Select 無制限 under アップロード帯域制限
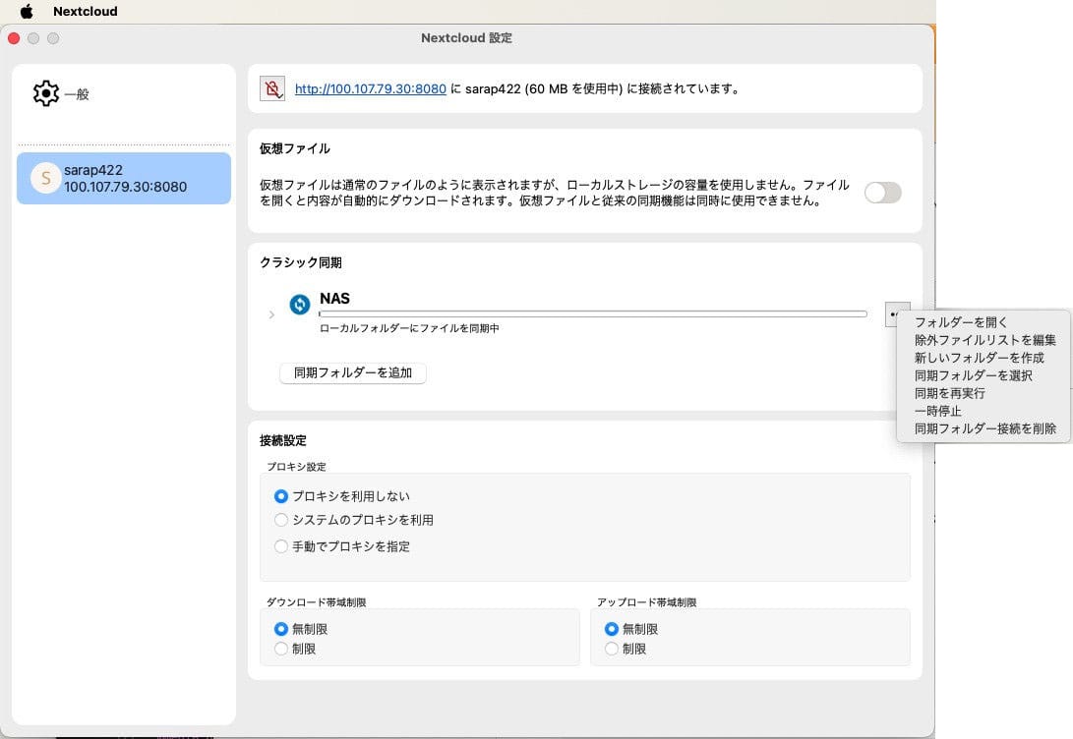Image resolution: width=1073 pixels, height=739 pixels. pos(611,629)
